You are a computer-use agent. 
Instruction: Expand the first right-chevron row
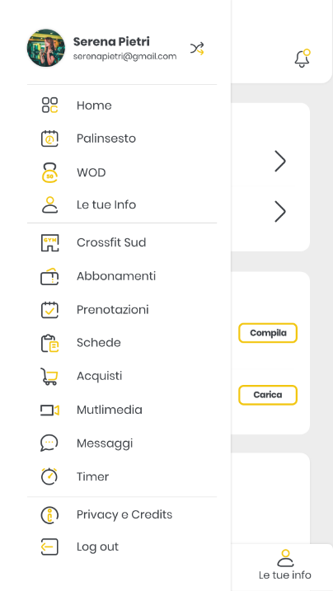click(x=280, y=162)
